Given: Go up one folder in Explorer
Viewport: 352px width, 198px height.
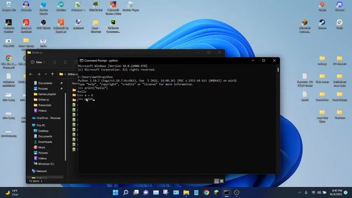Looking at the screenshot, I should click(x=52, y=74).
